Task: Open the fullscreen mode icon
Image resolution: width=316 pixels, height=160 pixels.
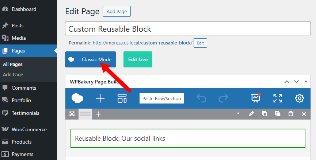Action: 278,98
